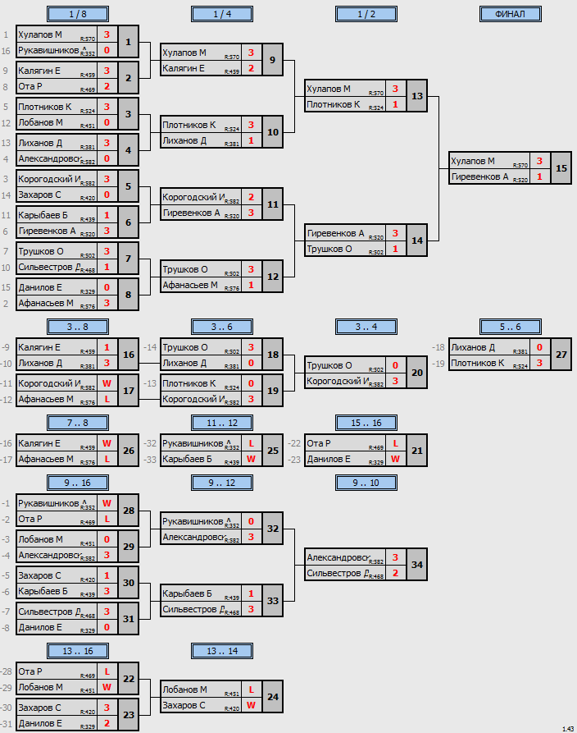Open match number 14 box

click(x=417, y=241)
